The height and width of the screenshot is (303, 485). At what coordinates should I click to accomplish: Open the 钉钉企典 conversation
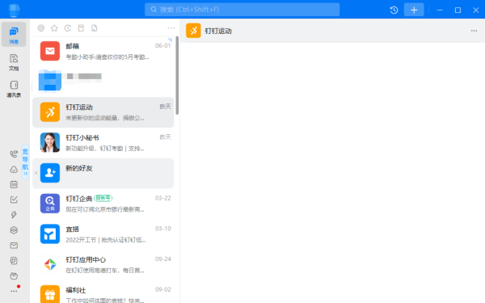[x=103, y=204]
